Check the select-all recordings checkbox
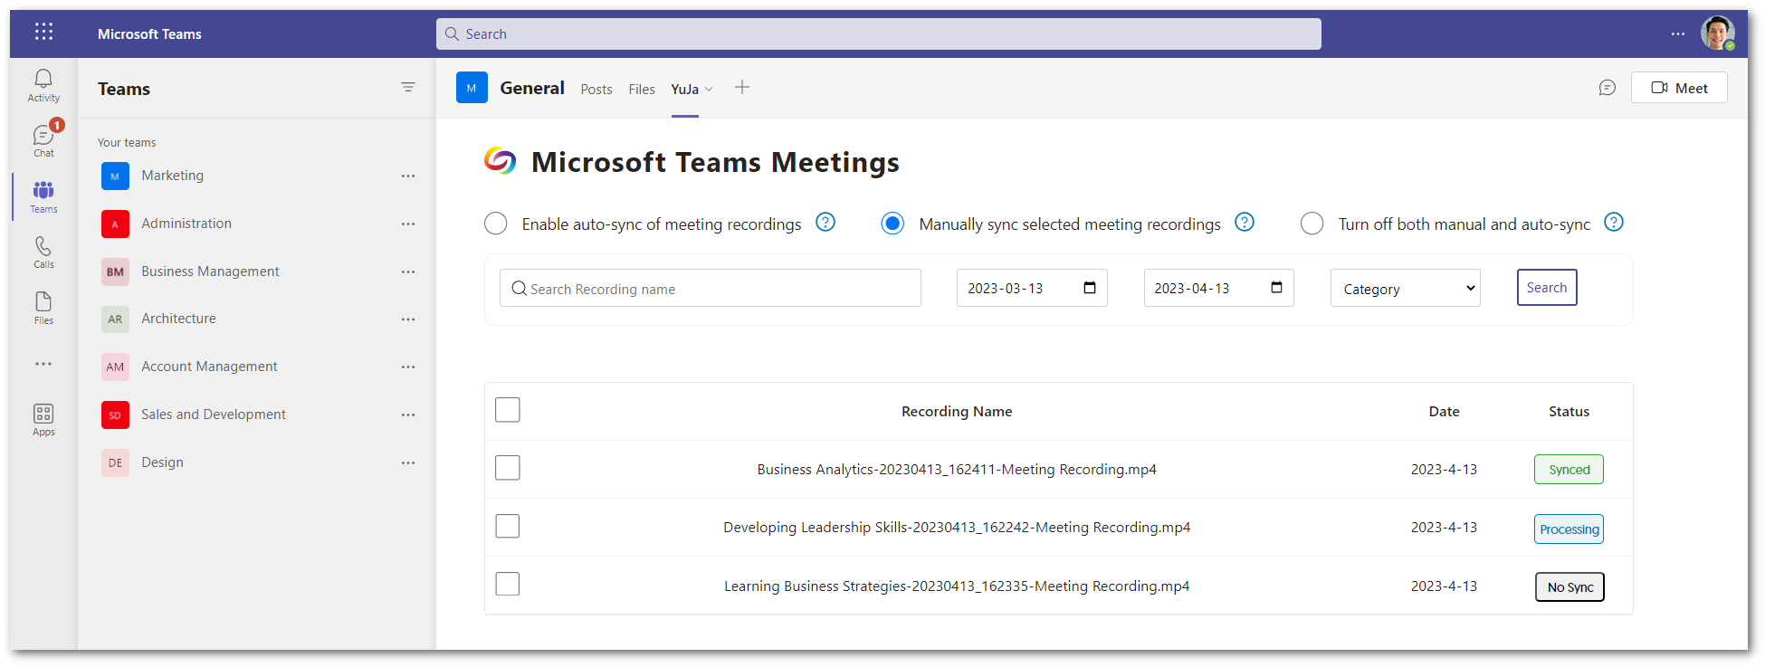The image size is (1765, 667). (x=508, y=410)
